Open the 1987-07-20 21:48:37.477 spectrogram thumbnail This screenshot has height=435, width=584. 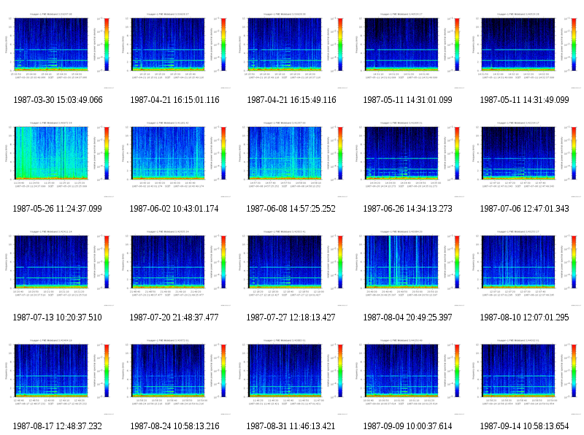(x=174, y=268)
